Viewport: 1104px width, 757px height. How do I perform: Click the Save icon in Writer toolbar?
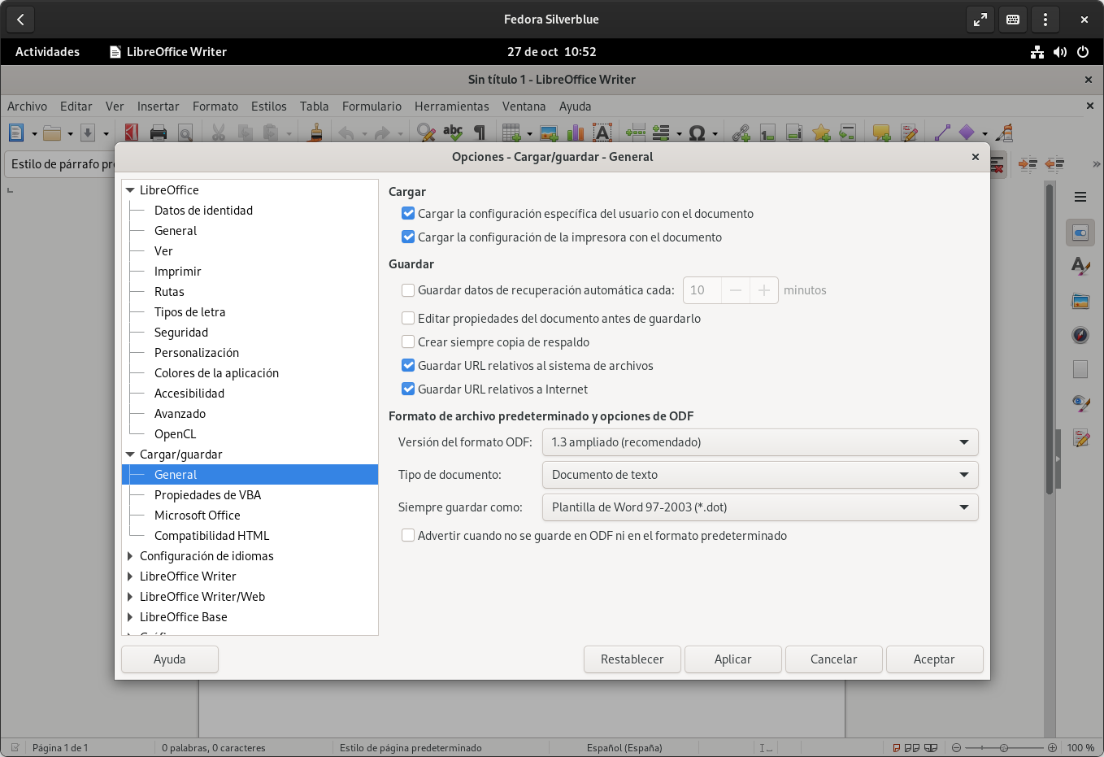pyautogui.click(x=88, y=133)
